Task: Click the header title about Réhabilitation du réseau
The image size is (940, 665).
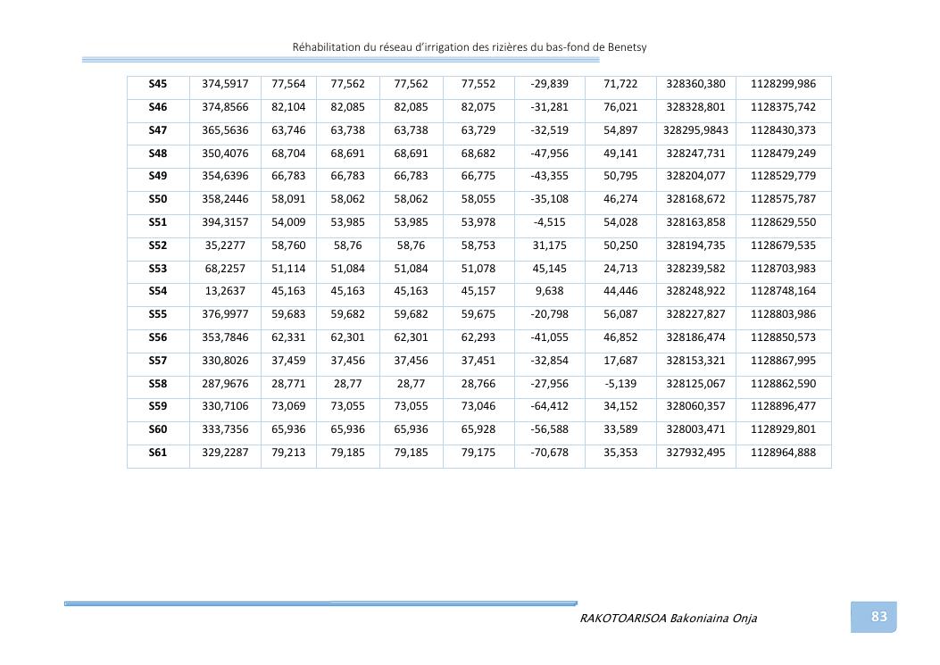Action: [475, 46]
